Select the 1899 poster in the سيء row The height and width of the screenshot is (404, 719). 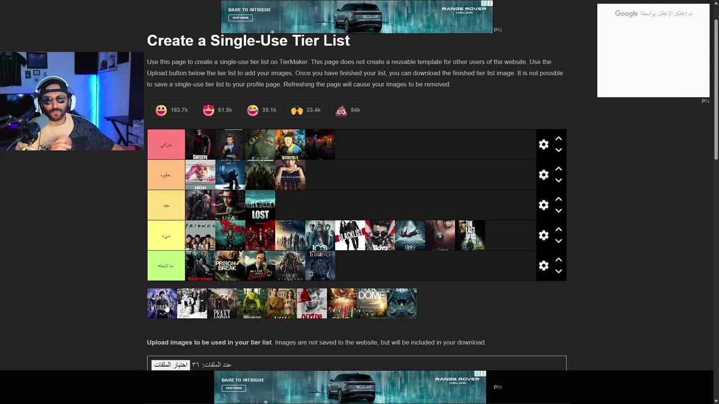tap(410, 236)
